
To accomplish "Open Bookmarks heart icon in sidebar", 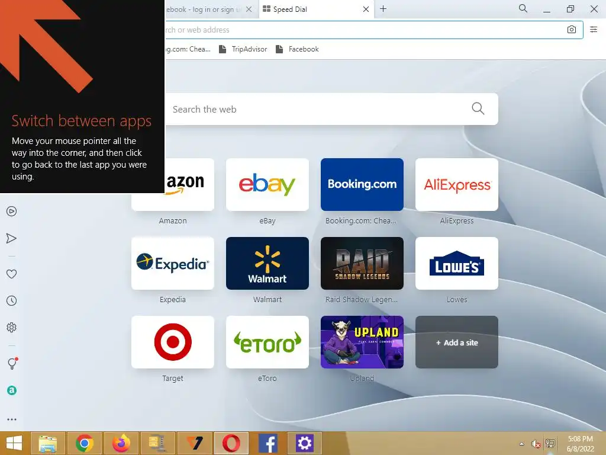I will tap(12, 274).
